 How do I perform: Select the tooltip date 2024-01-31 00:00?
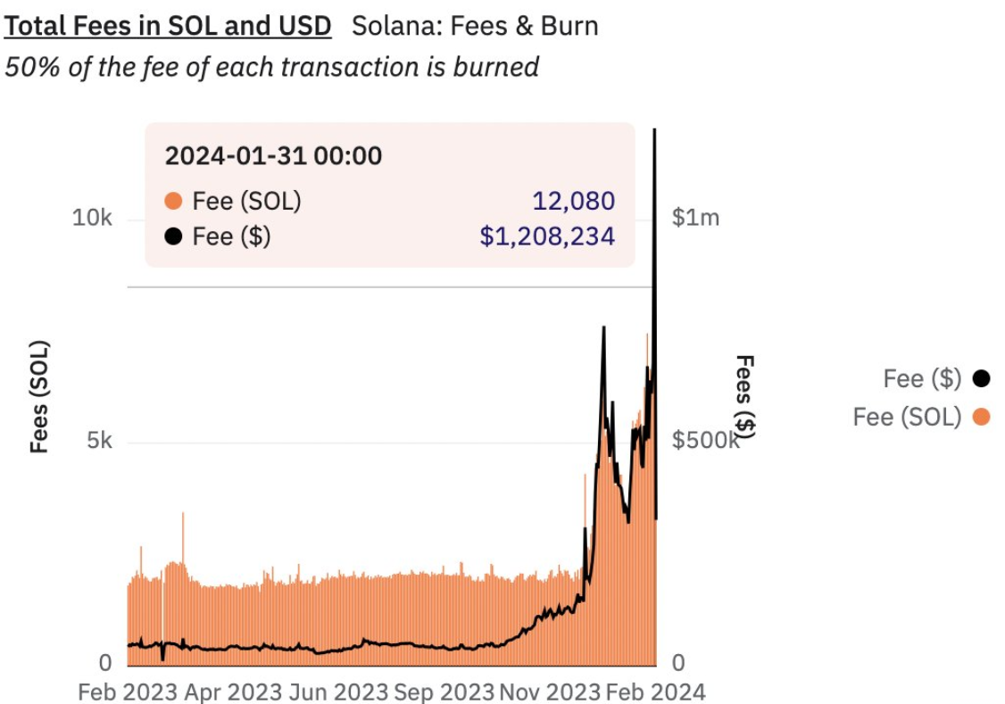pos(273,156)
